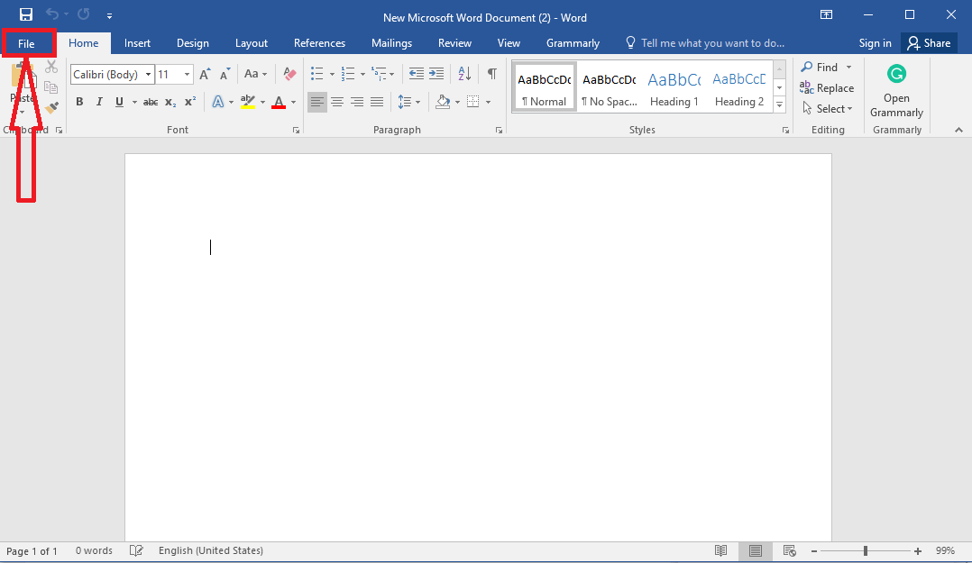Switch to the Grammarly tab
Screen dimensions: 972x563
[573, 42]
